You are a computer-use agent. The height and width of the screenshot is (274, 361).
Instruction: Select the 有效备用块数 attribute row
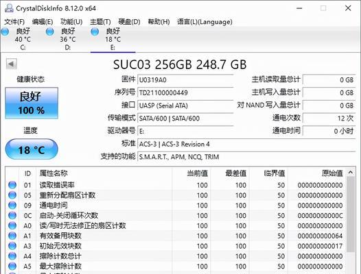(176, 236)
